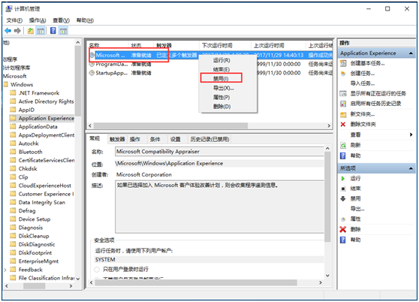The width and height of the screenshot is (419, 302).
Task: Choose 导出(X)... in context menu
Action: click(x=224, y=88)
